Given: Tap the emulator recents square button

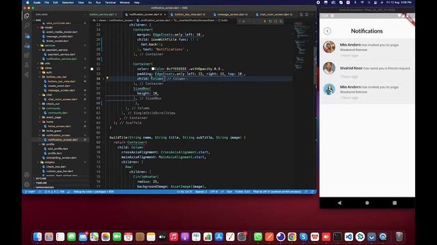Looking at the screenshot, I should pos(395,203).
